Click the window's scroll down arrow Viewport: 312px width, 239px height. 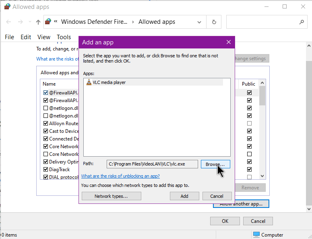(x=309, y=209)
